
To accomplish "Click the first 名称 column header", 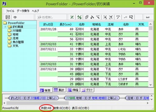I will point(82,25).
